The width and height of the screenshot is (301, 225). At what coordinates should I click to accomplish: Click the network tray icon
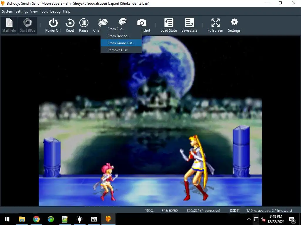(x=256, y=219)
